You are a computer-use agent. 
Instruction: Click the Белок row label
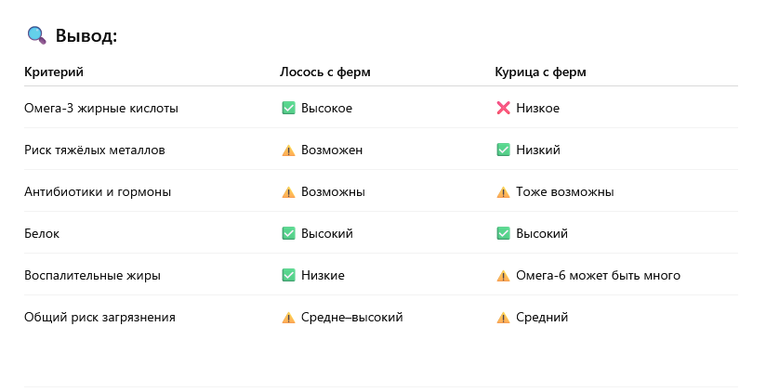(42, 233)
